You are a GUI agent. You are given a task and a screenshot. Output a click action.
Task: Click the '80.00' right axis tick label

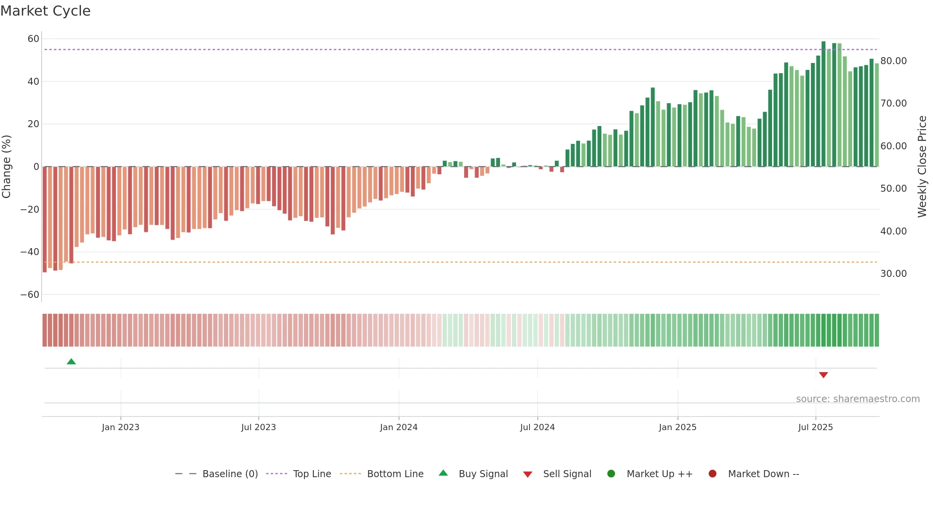pyautogui.click(x=893, y=61)
